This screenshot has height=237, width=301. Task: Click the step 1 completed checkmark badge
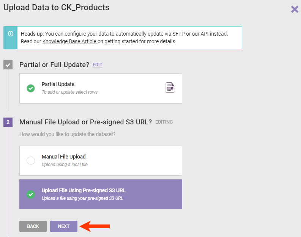(x=8, y=65)
